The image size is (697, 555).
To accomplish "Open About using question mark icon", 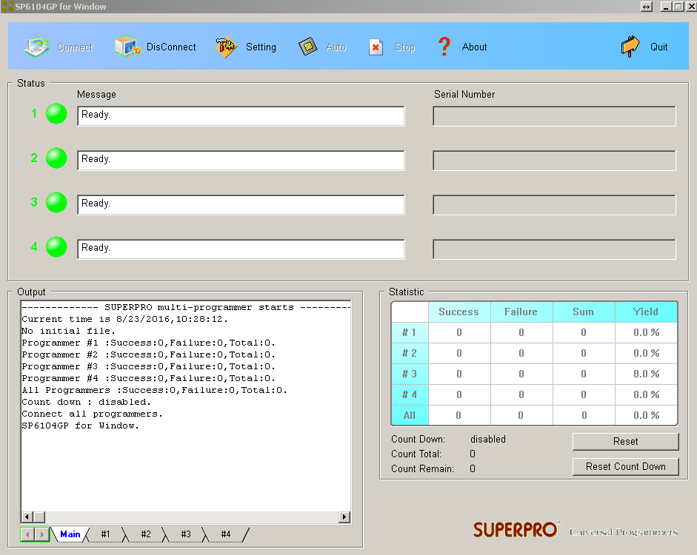I will 444,47.
